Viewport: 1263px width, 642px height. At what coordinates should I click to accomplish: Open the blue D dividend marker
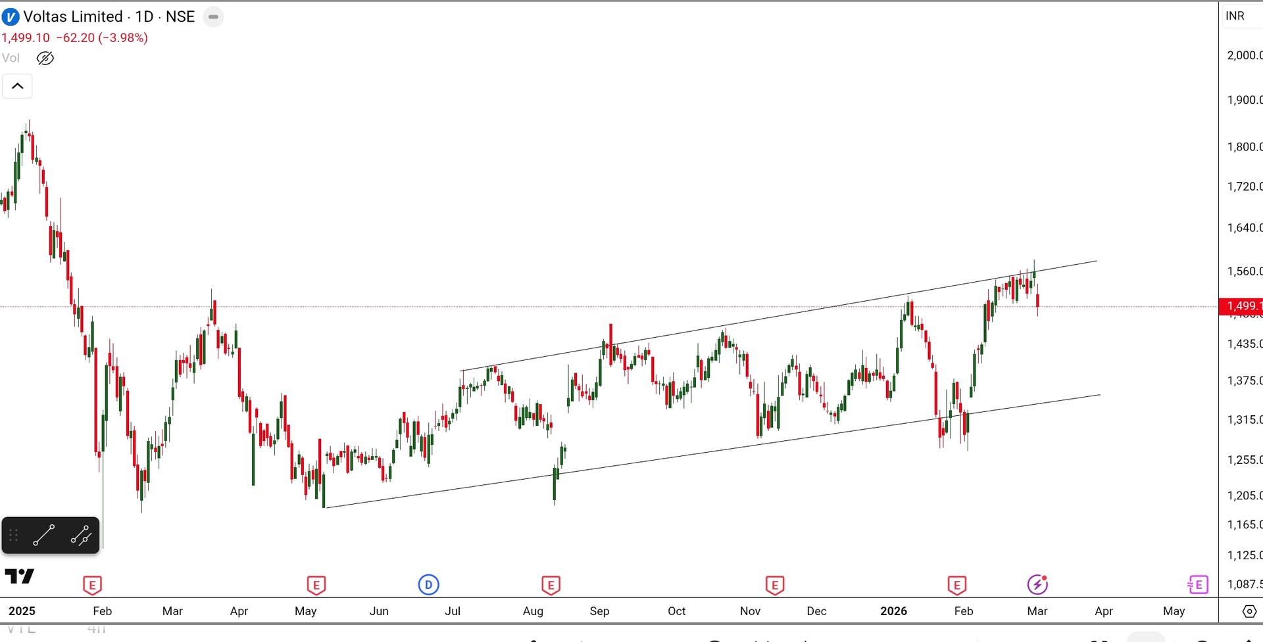(428, 584)
